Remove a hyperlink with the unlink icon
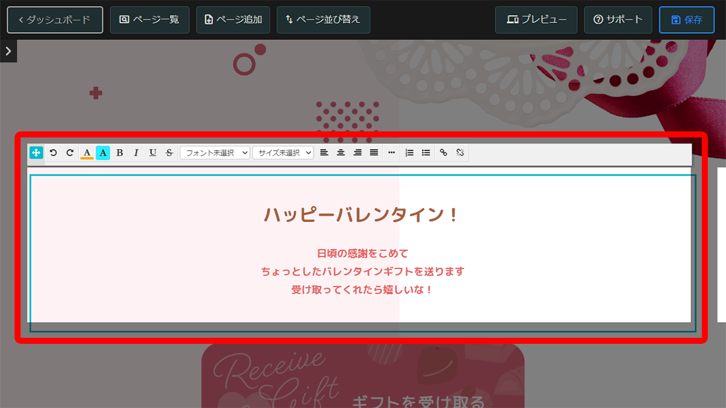The width and height of the screenshot is (726, 408). point(459,153)
